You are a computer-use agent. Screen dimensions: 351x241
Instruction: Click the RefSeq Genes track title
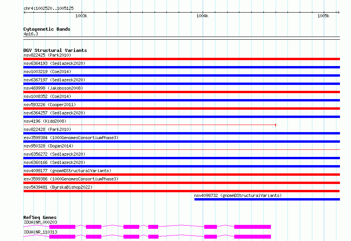click(x=40, y=217)
